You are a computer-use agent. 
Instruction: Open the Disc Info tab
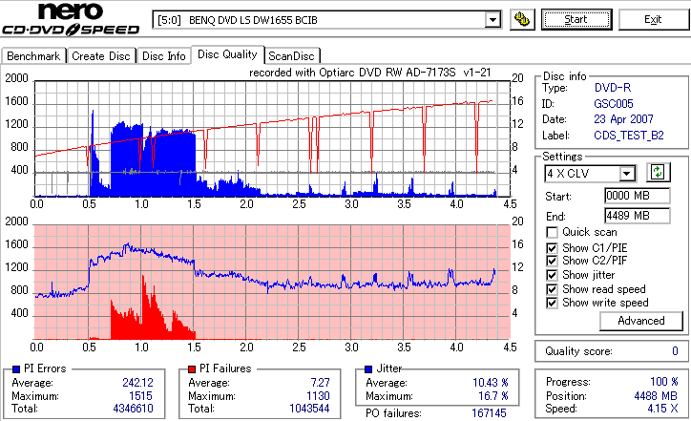coord(164,56)
